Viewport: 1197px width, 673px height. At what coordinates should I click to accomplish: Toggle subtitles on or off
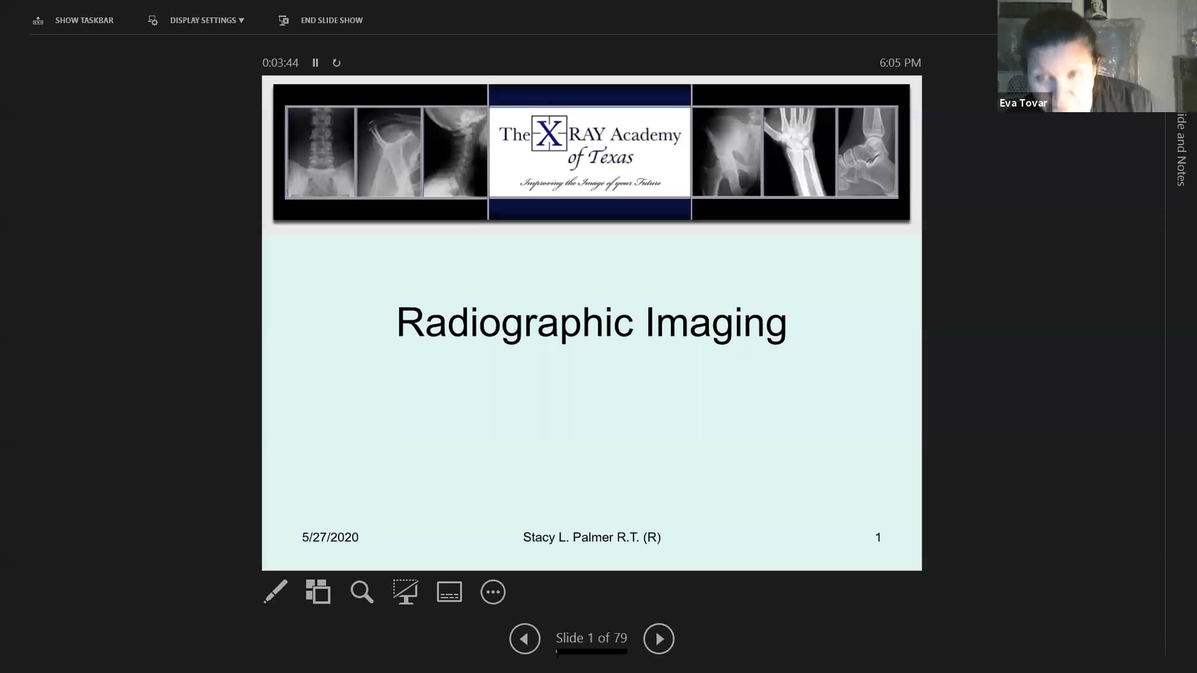tap(449, 592)
